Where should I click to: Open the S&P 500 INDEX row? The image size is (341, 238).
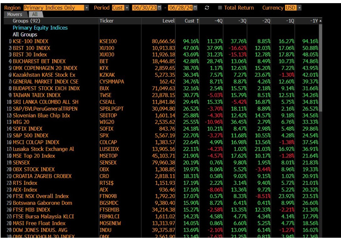click(161, 135)
